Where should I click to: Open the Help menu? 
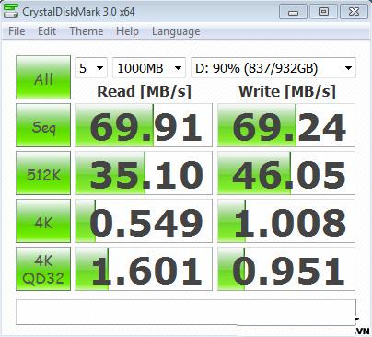pyautogui.click(x=127, y=31)
